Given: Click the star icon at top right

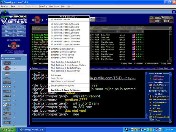Looking at the screenshot, I should [174, 12].
